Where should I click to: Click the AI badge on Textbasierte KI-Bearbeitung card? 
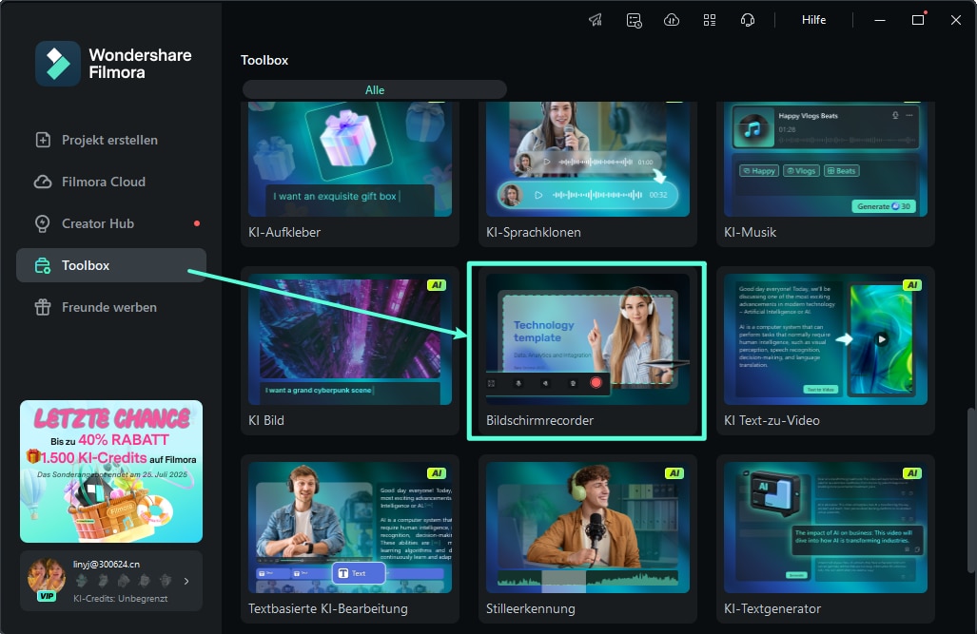pyautogui.click(x=436, y=473)
